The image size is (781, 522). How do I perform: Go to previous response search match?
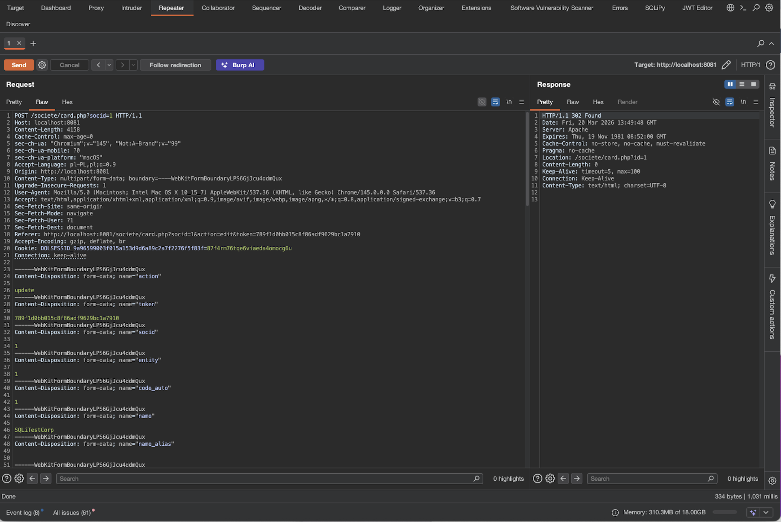coord(563,478)
